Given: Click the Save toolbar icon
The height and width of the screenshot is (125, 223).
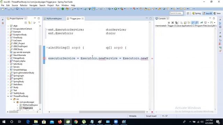Looking at the screenshot, I should [x=9, y=9].
